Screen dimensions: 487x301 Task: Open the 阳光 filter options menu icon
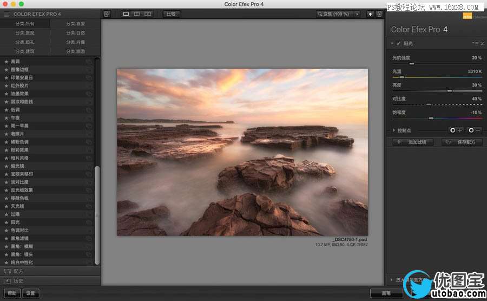475,43
